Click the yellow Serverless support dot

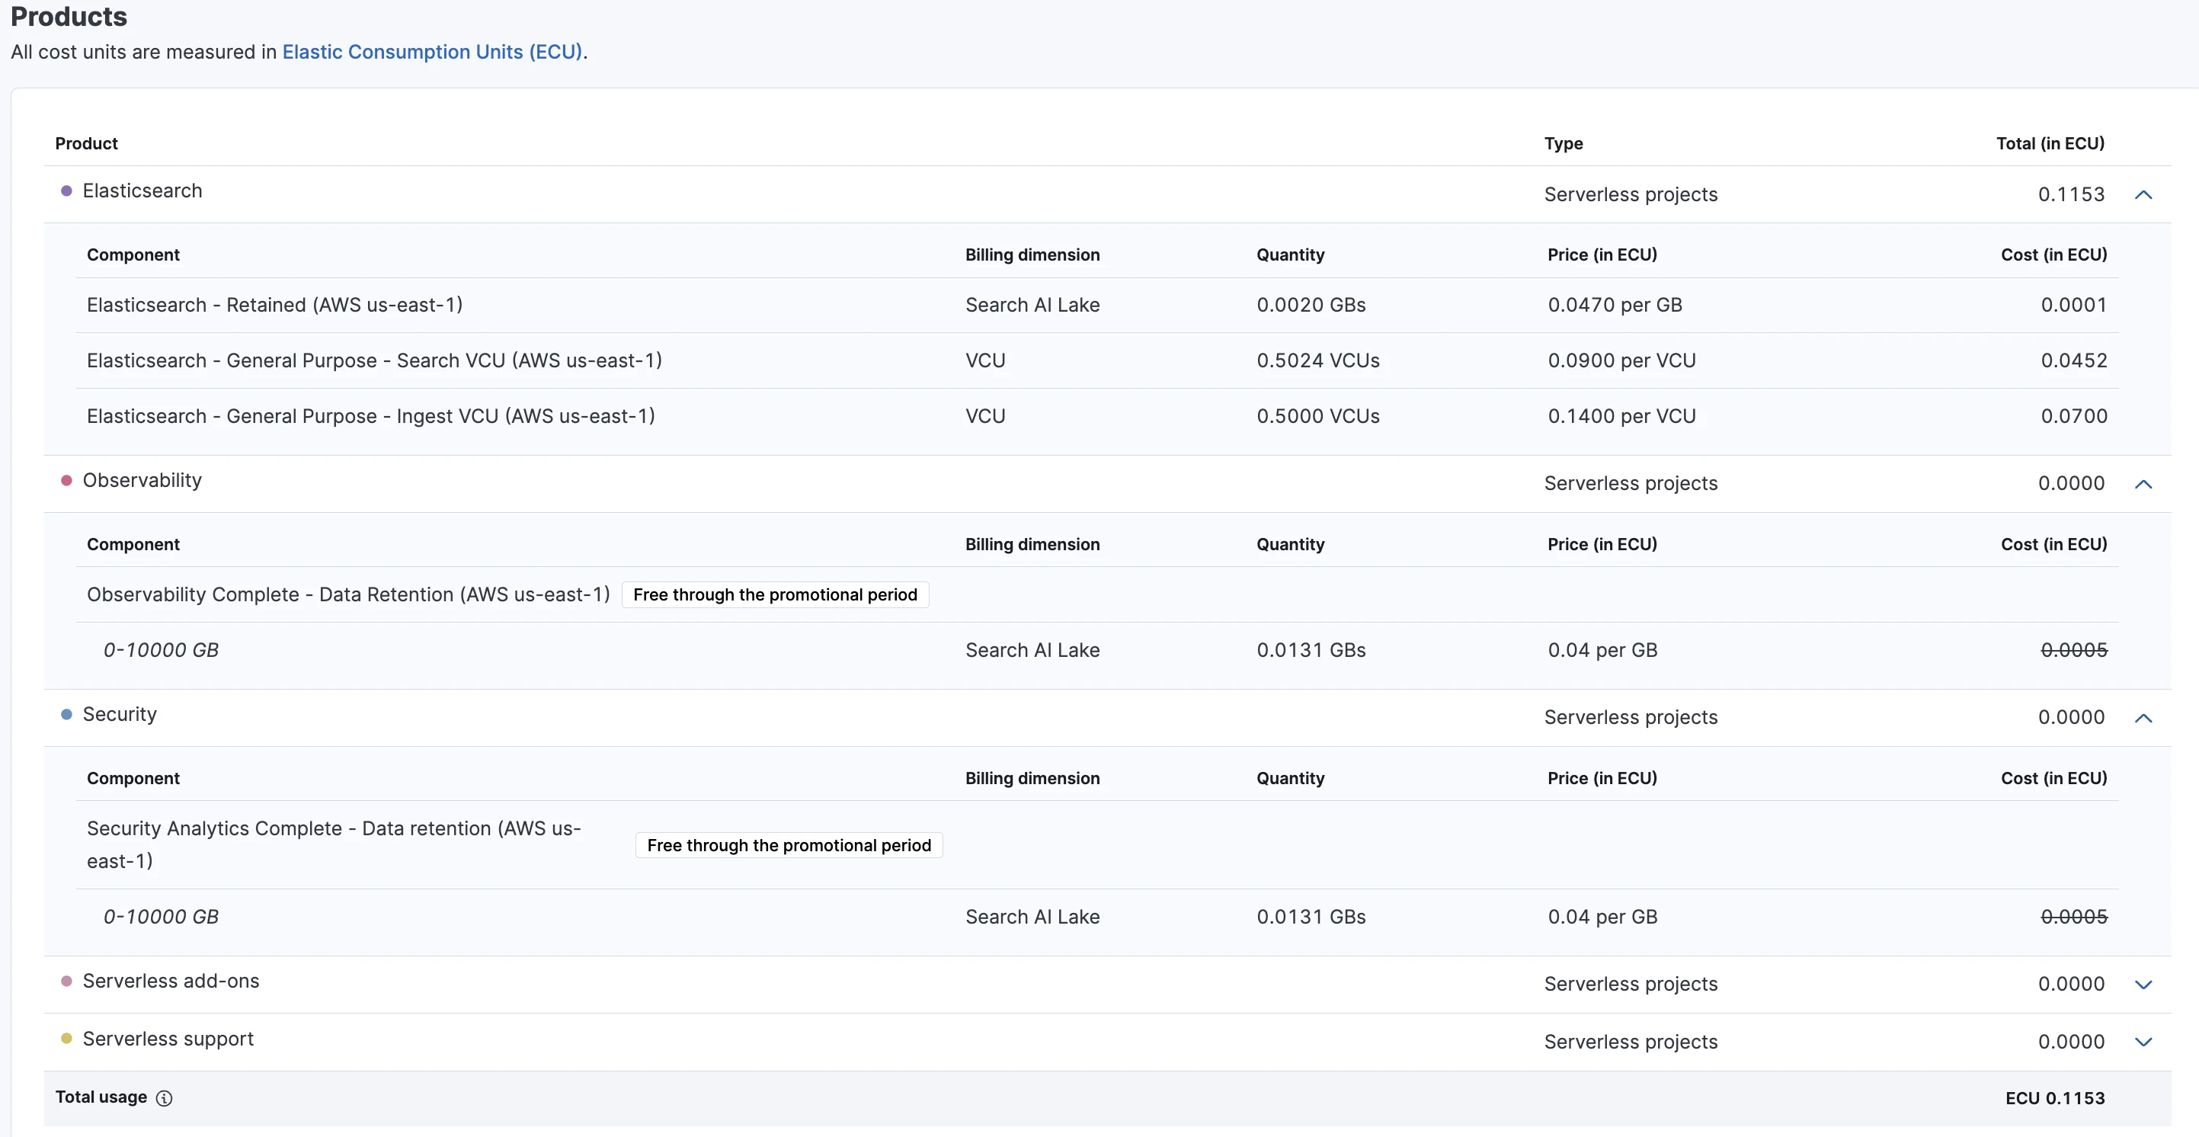(66, 1039)
